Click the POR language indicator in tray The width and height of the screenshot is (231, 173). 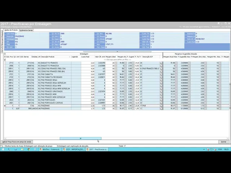[x=220, y=150]
